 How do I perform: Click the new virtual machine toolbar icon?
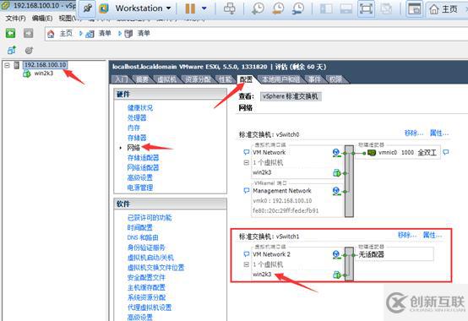pos(11,50)
